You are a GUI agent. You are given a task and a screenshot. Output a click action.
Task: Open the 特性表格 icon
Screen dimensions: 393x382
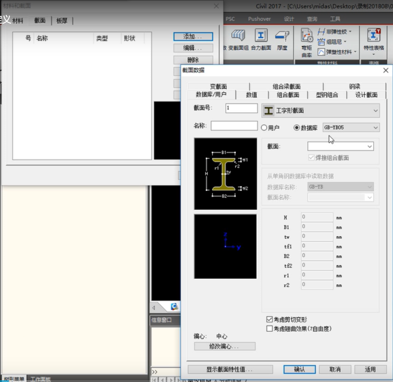pos(373,35)
